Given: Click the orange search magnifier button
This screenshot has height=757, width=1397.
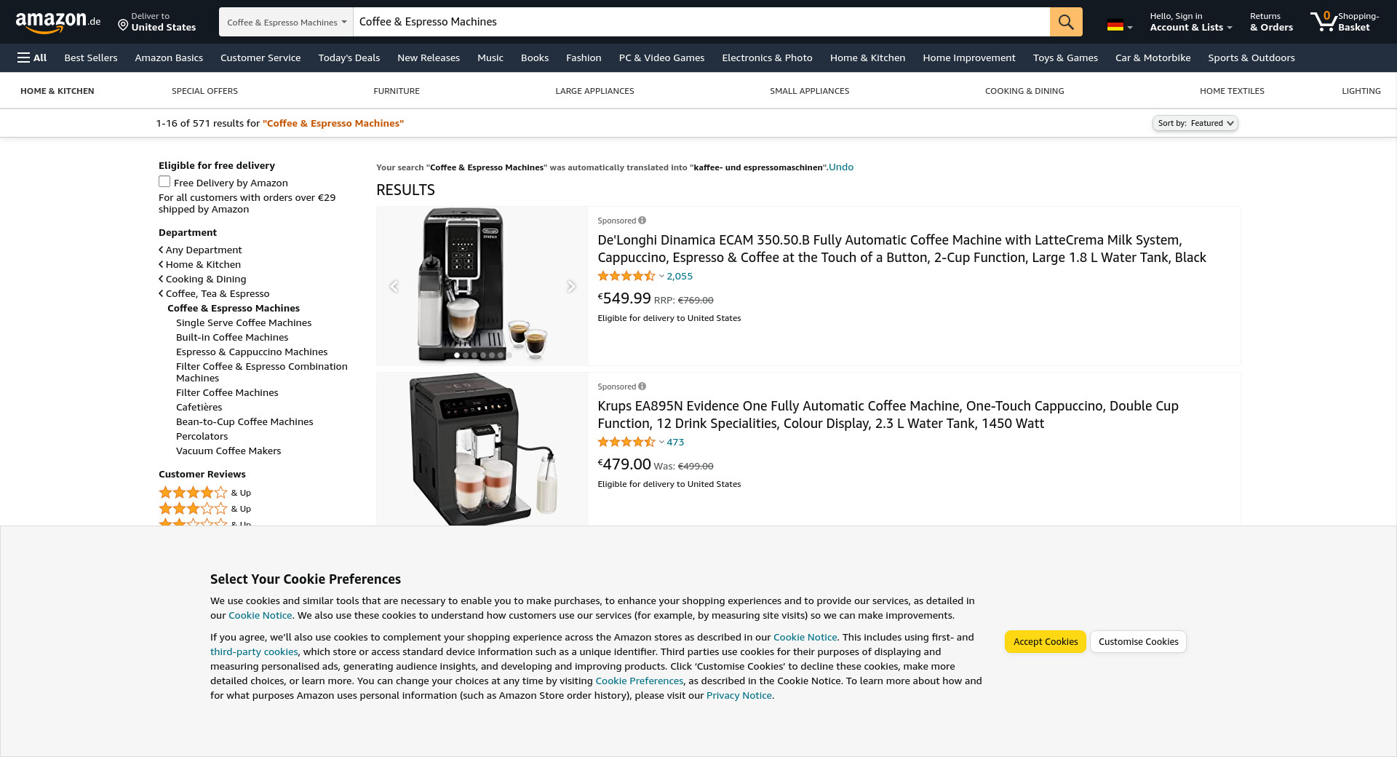Looking at the screenshot, I should click(1065, 22).
